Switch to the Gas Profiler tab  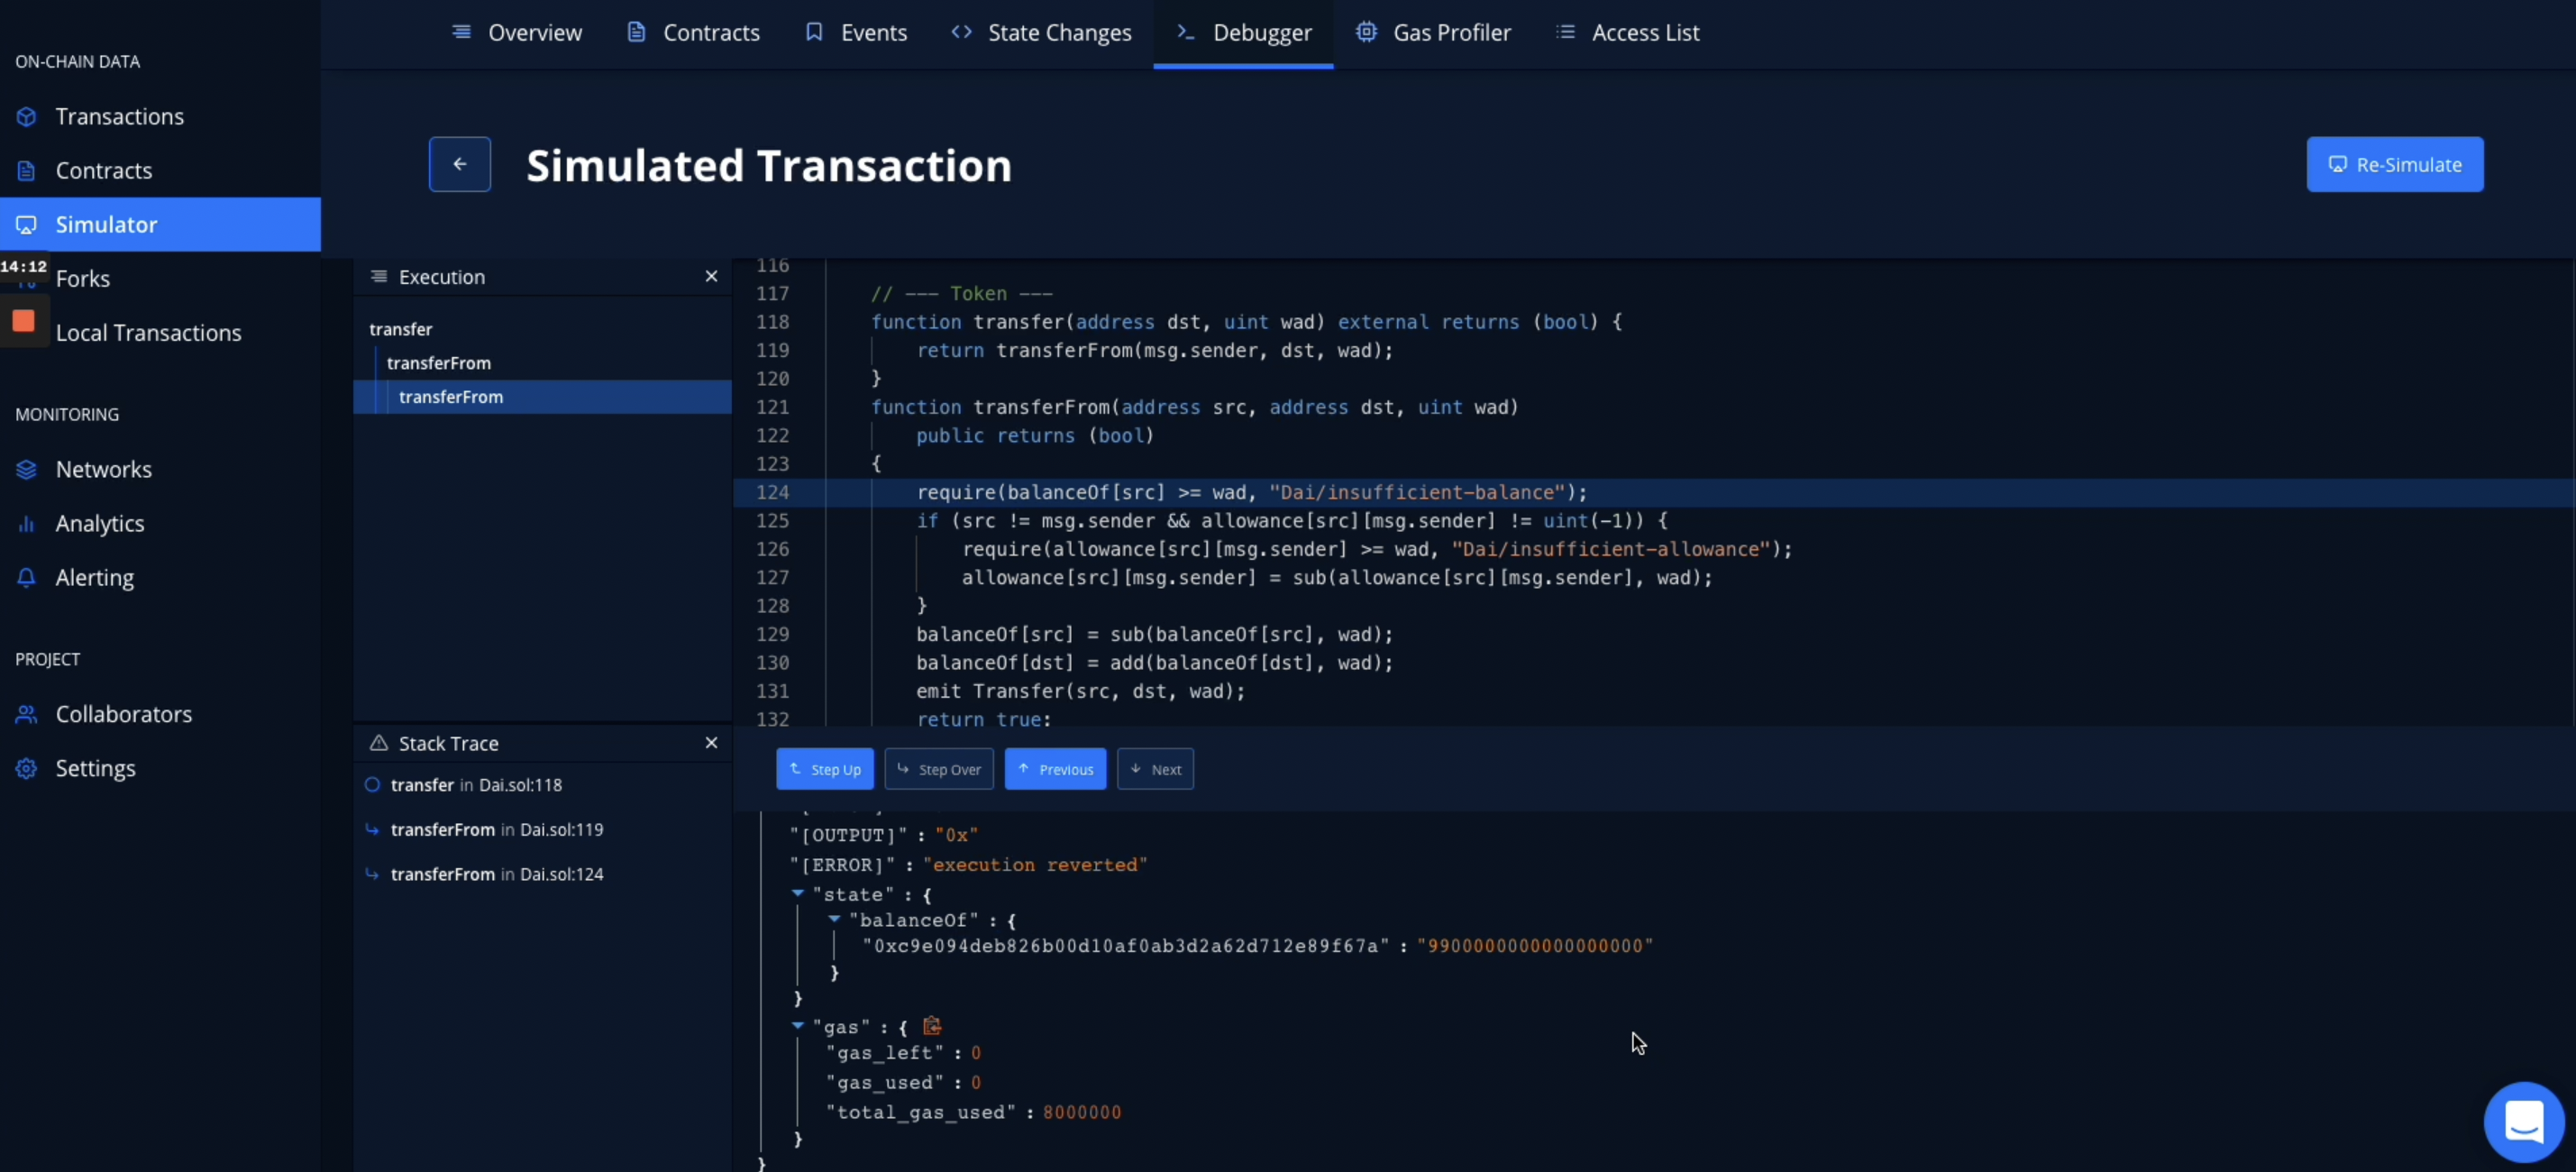(x=1433, y=32)
